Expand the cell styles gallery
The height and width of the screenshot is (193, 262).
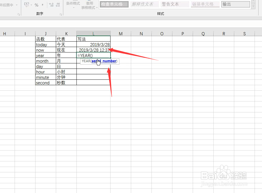[253, 7]
